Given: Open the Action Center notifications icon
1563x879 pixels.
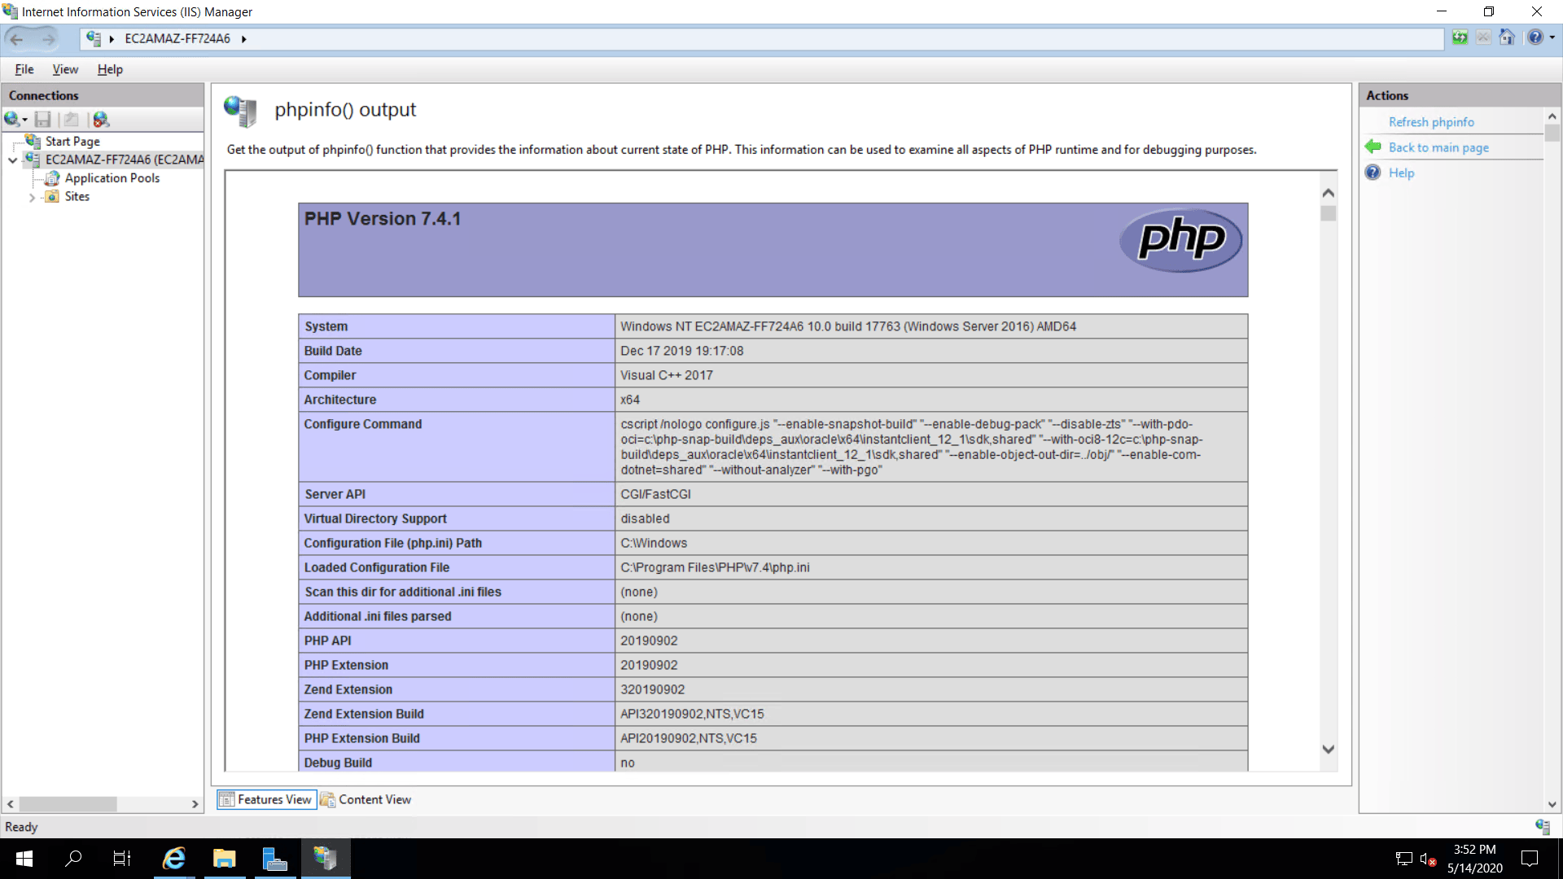Looking at the screenshot, I should coord(1530,859).
